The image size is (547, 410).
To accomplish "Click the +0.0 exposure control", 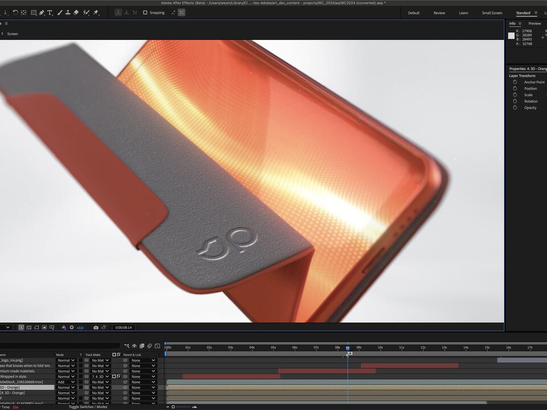I will point(80,327).
